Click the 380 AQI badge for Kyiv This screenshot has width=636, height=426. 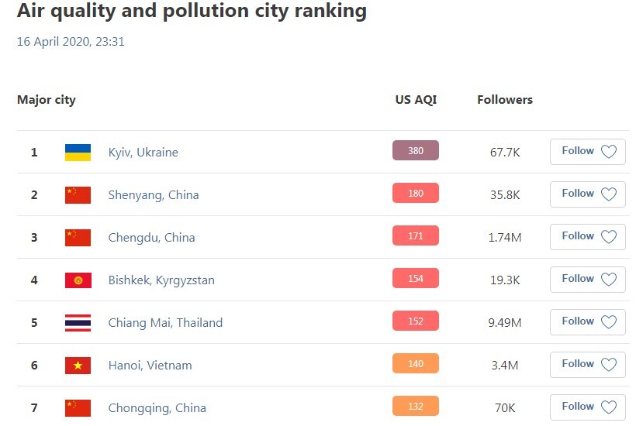pos(416,151)
